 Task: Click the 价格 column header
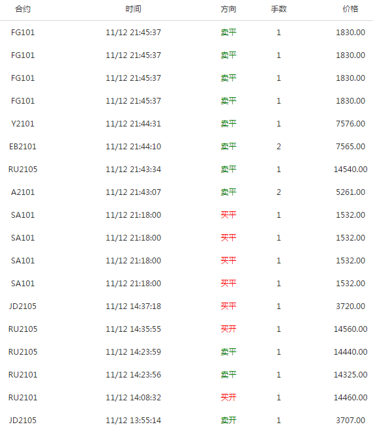350,9
